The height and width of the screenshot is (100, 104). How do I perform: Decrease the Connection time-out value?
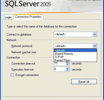67,64
